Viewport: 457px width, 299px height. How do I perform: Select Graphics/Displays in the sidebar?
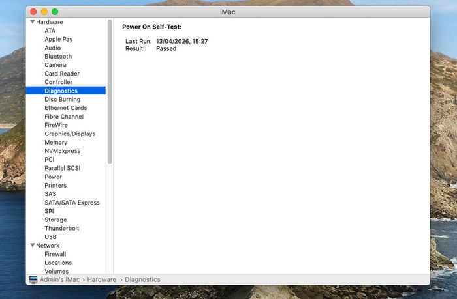pos(70,134)
